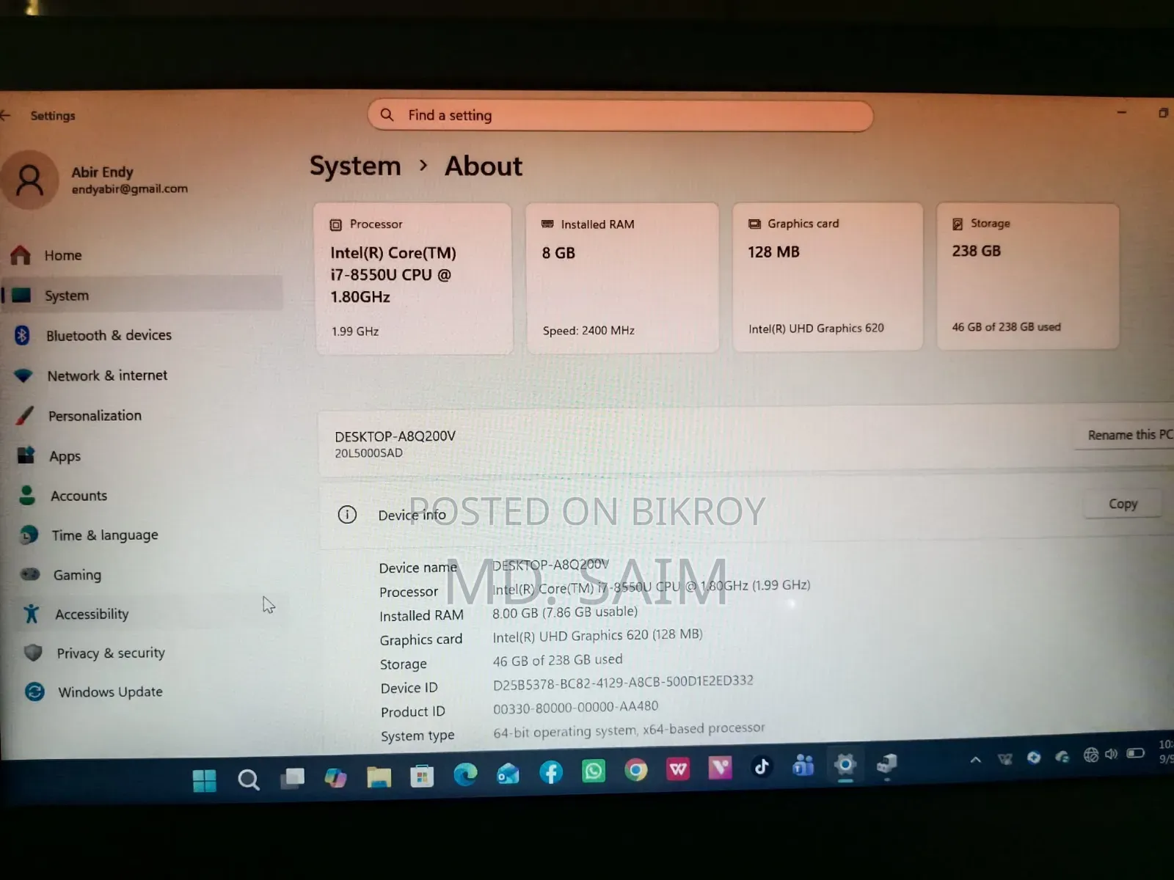This screenshot has height=880, width=1174.
Task: Open Task View on the taskbar
Action: [292, 778]
